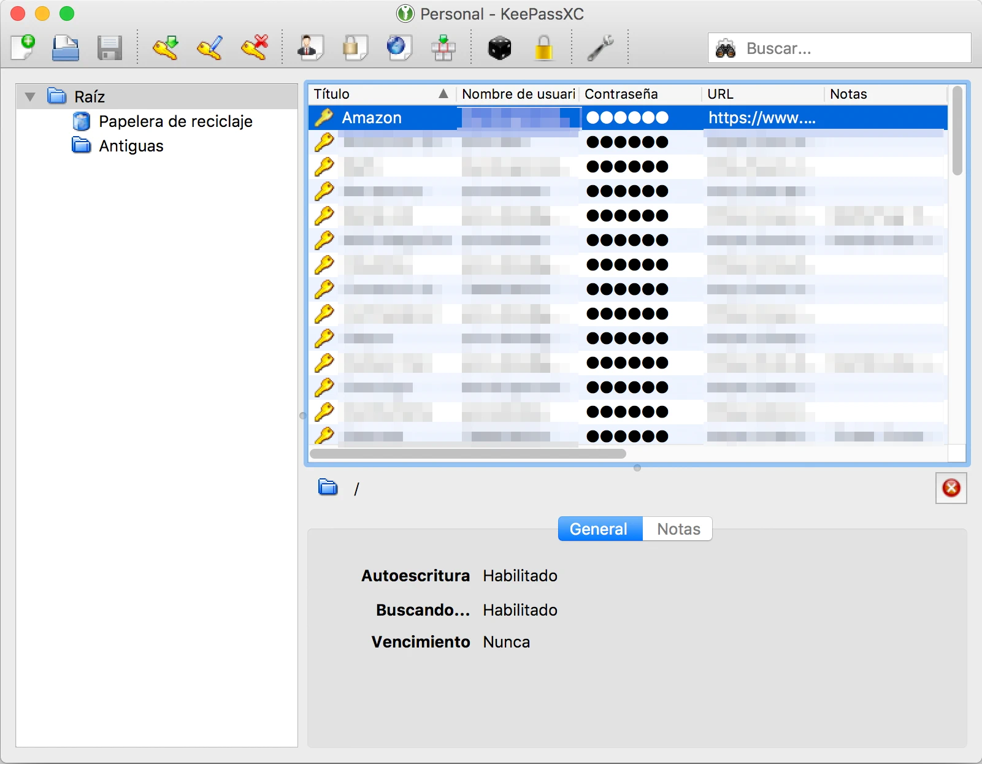The image size is (982, 764).
Task: Open the password generator dice icon
Action: click(x=499, y=48)
